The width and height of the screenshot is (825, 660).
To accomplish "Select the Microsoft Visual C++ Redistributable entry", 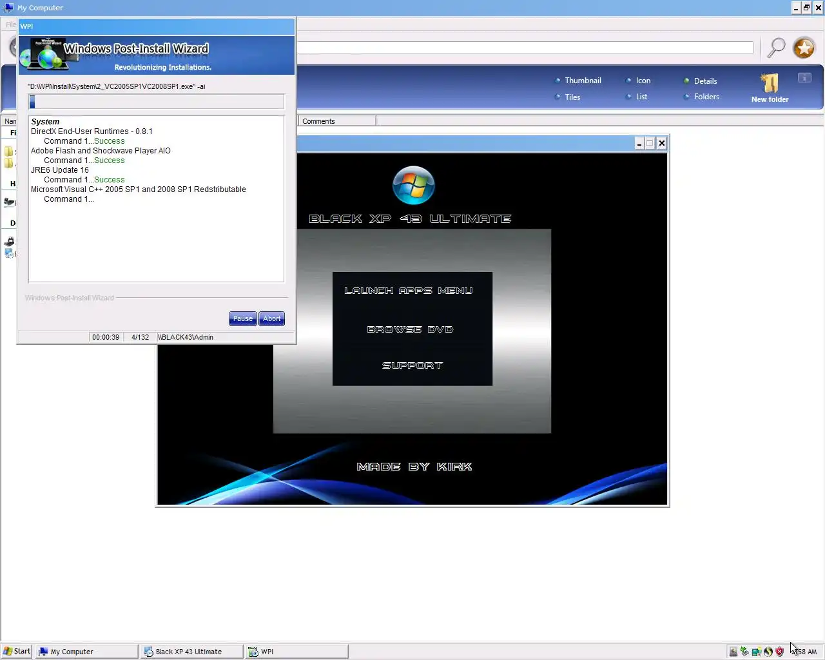I will pyautogui.click(x=139, y=189).
